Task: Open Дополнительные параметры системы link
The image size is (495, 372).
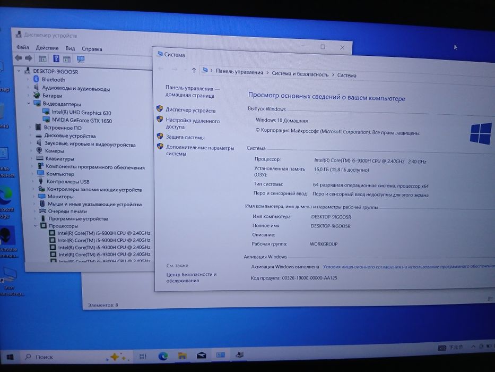Action: pos(200,150)
